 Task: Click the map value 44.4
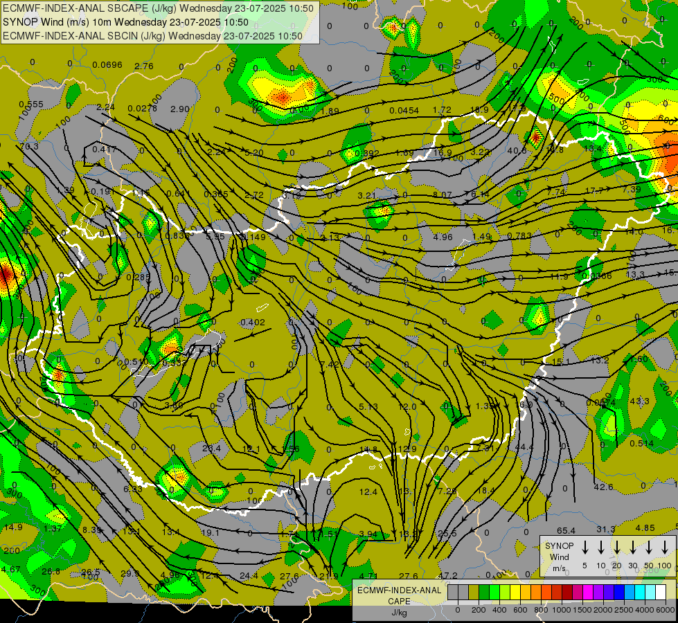pos(524,447)
